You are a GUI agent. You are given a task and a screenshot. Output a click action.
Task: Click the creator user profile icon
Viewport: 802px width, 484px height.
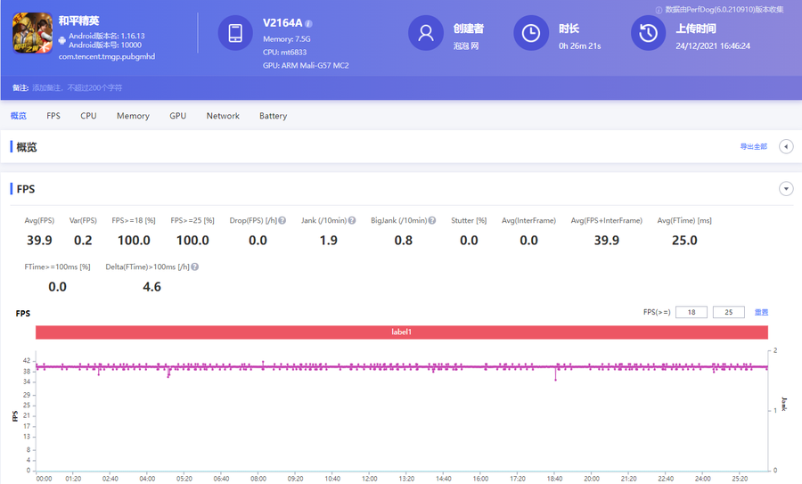pos(426,33)
